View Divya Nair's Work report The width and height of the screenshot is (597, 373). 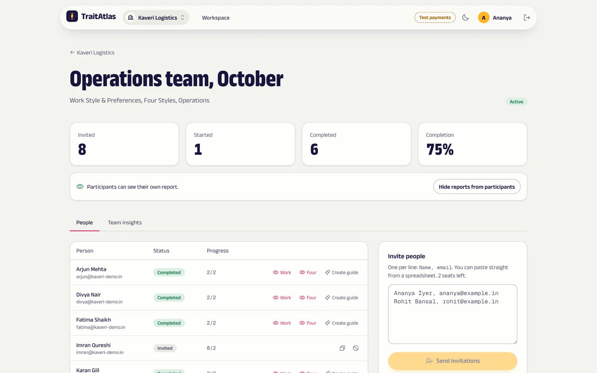point(282,298)
